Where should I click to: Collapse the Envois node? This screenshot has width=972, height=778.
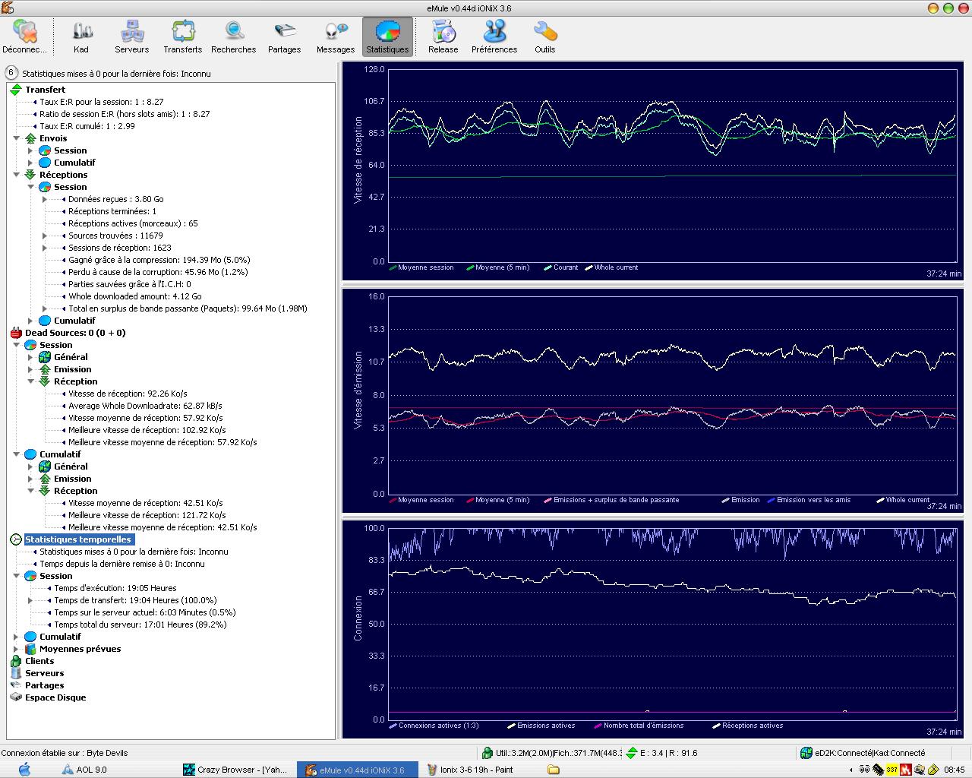coord(16,138)
